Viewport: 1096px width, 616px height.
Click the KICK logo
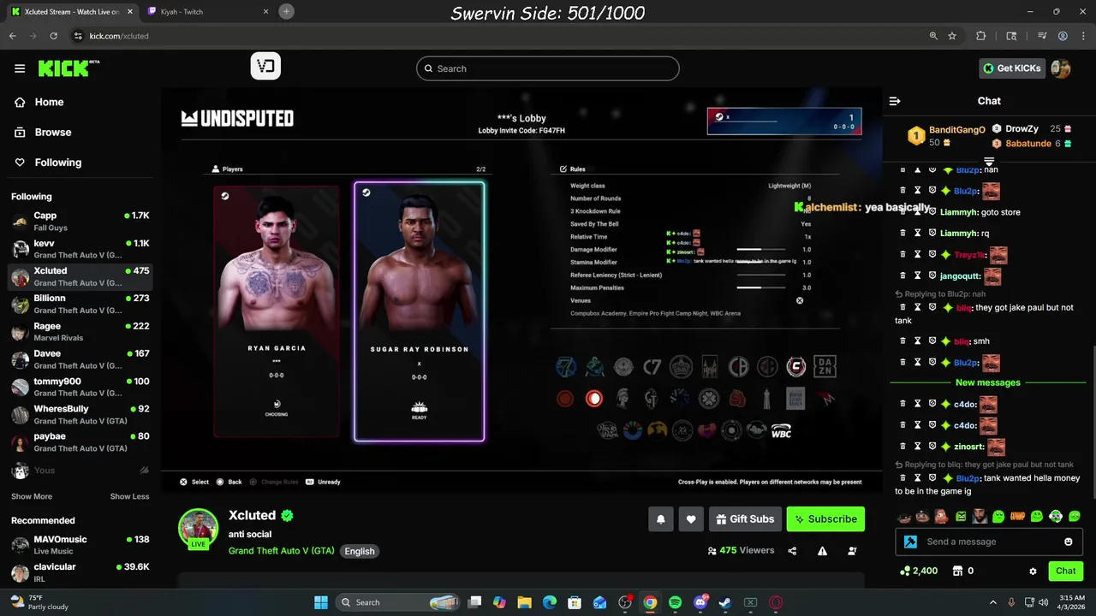67,68
